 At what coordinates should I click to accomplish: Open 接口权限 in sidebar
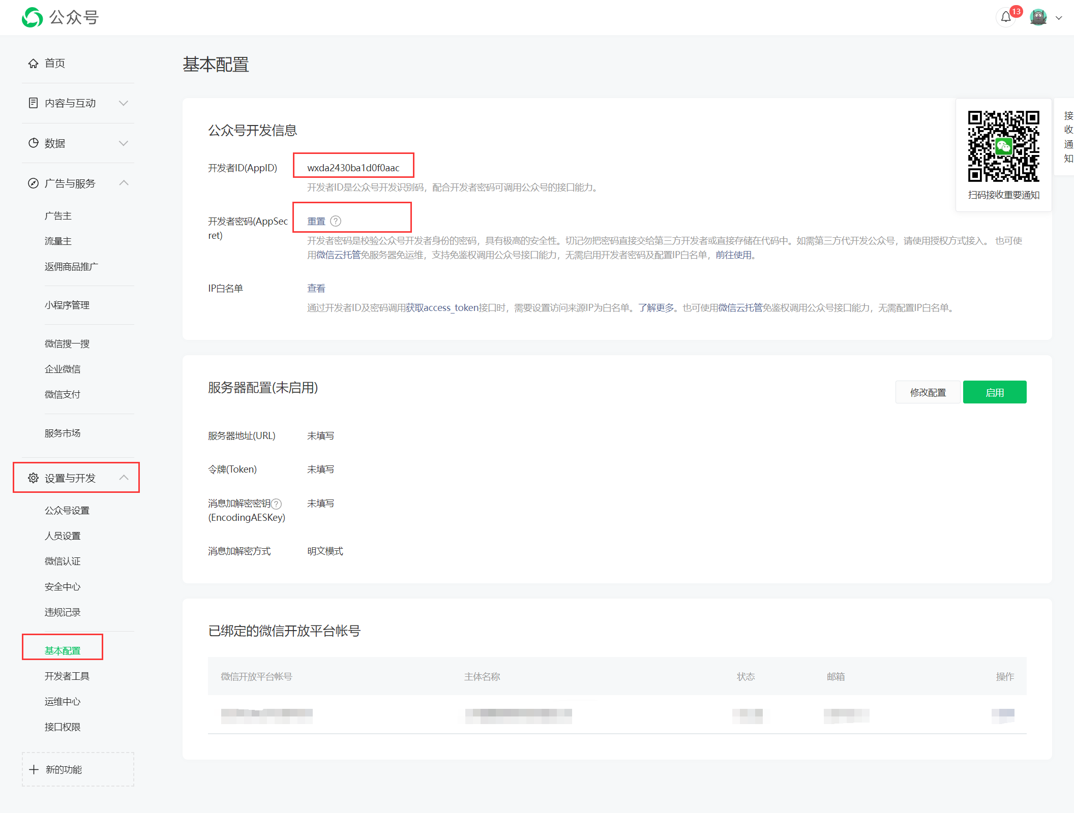click(63, 727)
